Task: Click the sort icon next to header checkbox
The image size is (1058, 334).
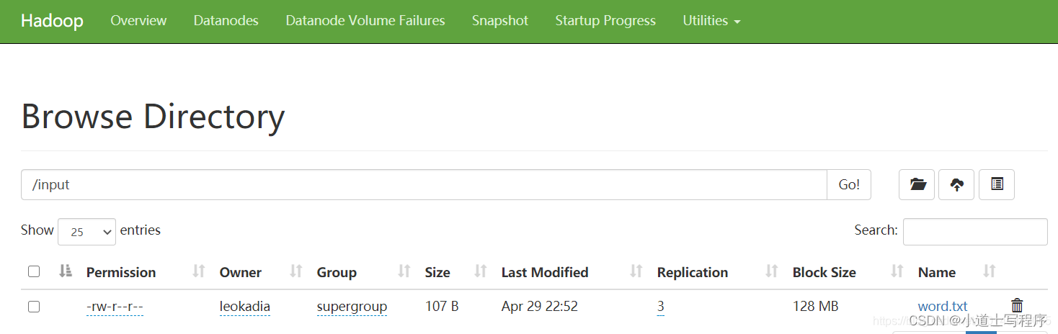Action: (x=66, y=271)
